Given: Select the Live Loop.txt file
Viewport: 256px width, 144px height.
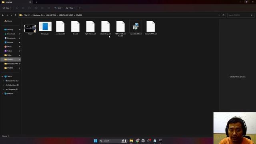Looking at the screenshot, I should (60, 28).
